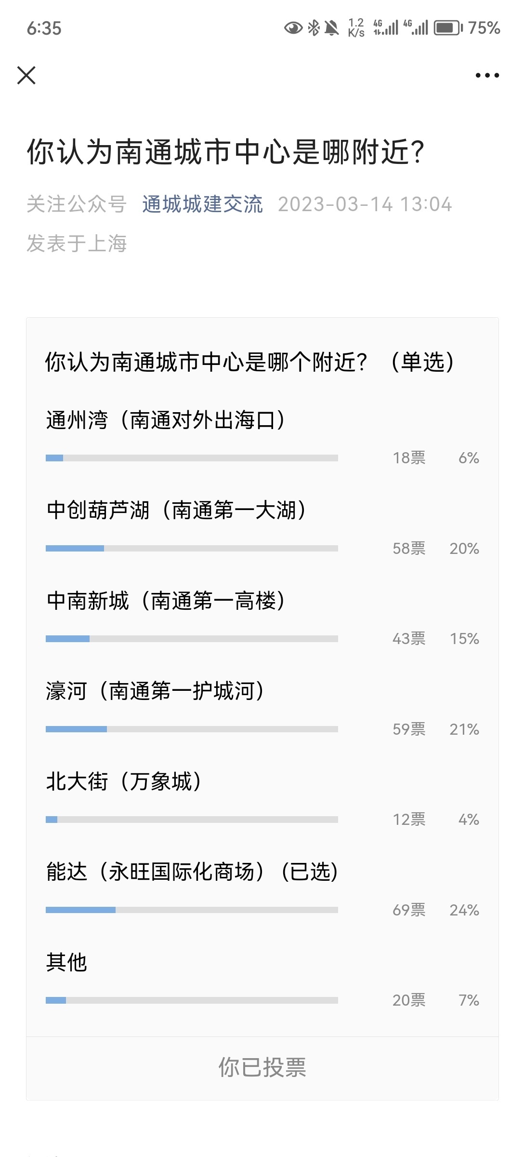The height and width of the screenshot is (1157, 524).
Task: Tap the eye comfort status icon
Action: click(293, 28)
